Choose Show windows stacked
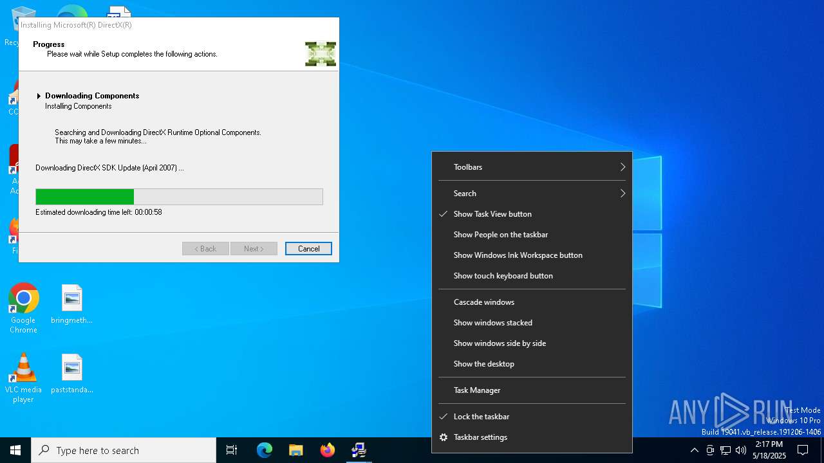Image resolution: width=824 pixels, height=463 pixels. 532,323
